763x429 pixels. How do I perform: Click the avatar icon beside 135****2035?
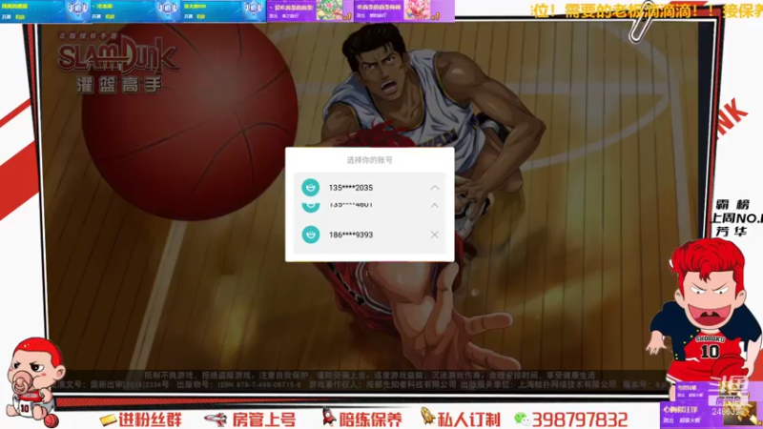pos(311,187)
